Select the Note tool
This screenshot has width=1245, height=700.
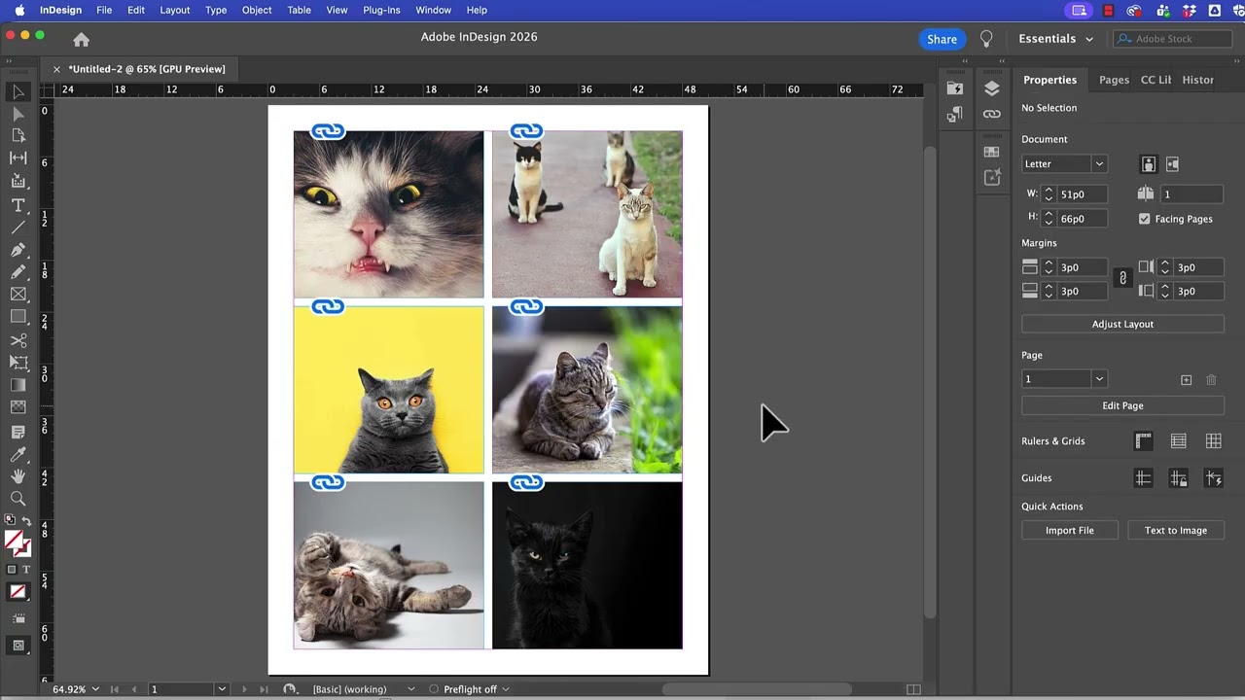pyautogui.click(x=18, y=432)
